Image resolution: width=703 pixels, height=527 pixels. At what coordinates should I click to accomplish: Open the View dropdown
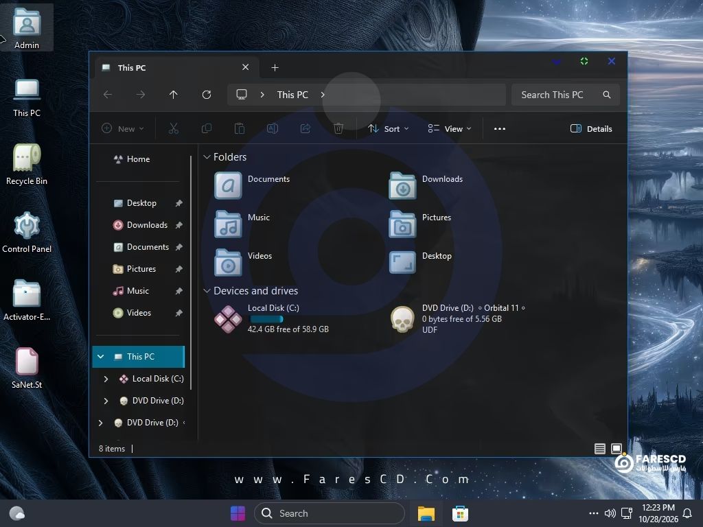point(449,128)
